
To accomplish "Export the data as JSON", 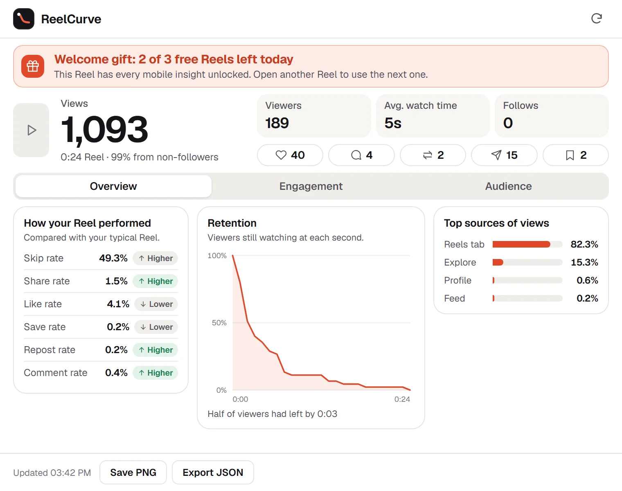I will 213,473.
